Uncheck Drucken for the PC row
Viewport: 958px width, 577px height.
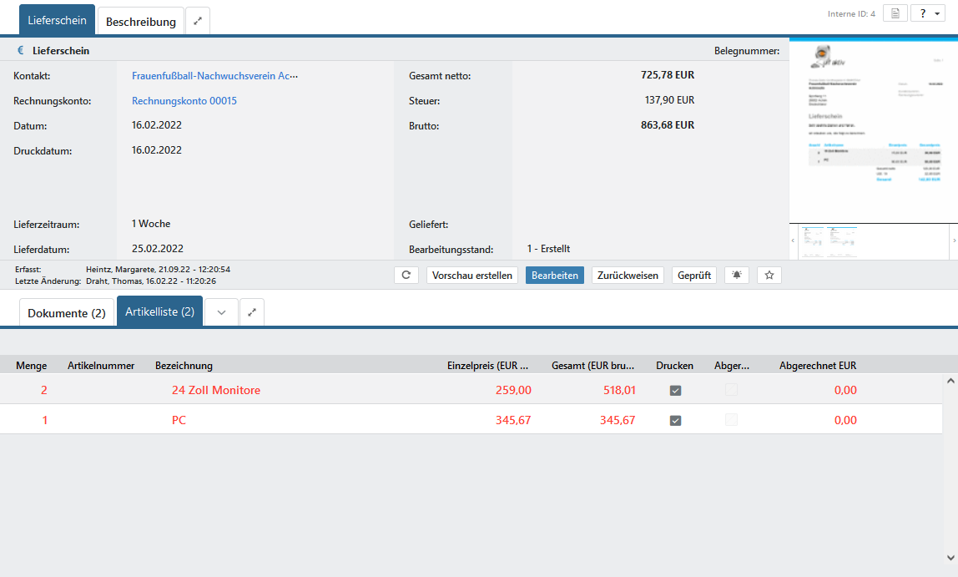(x=675, y=420)
